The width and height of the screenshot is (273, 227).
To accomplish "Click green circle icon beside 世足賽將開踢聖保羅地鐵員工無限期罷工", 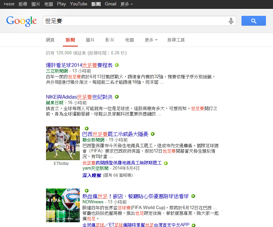I will click(166, 163).
